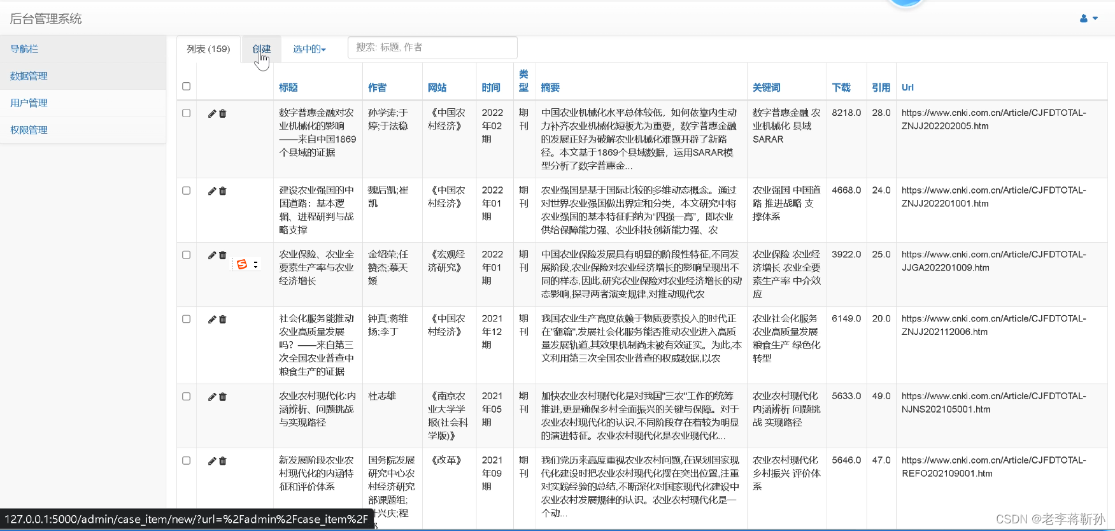The image size is (1115, 531).
Task: Sort table by the 关键词 column header
Action: [x=767, y=88]
